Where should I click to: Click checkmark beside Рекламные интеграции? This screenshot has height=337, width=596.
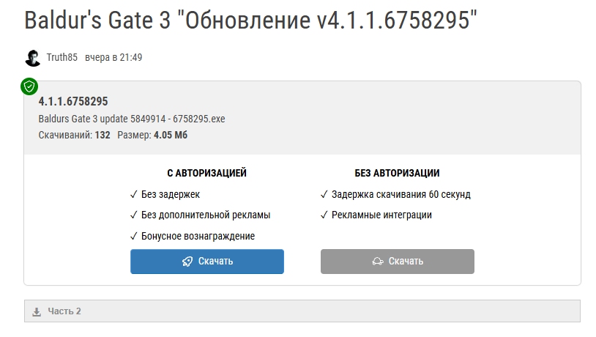[x=324, y=215]
